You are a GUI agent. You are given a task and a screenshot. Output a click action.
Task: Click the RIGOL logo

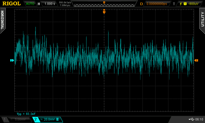[12, 4]
